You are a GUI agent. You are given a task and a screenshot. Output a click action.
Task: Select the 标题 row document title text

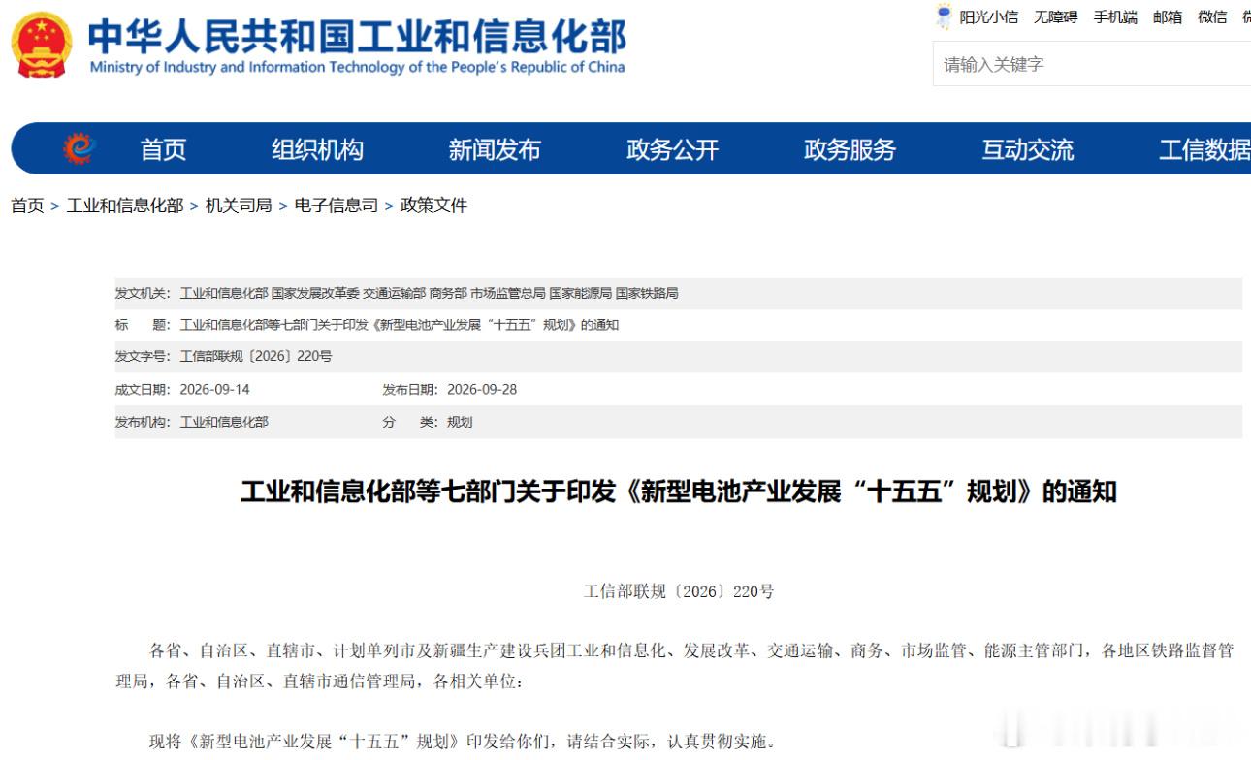(x=400, y=325)
